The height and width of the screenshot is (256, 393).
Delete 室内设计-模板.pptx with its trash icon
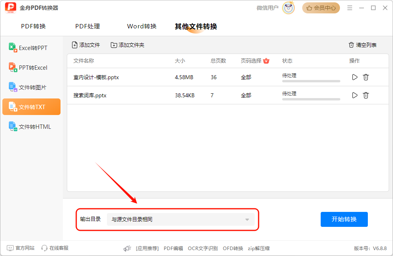coord(366,77)
